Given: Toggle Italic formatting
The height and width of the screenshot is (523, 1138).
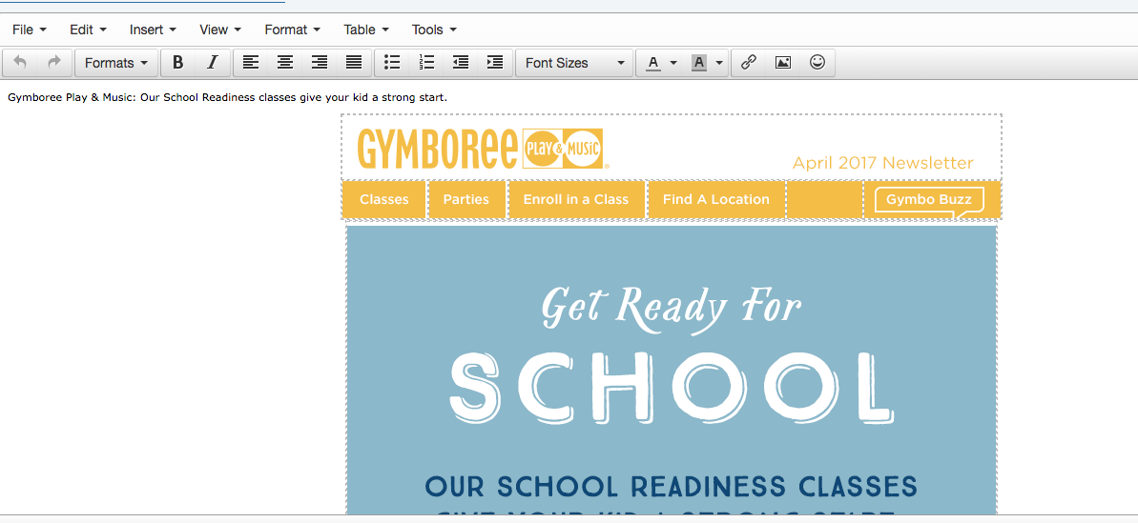Looking at the screenshot, I should pyautogui.click(x=212, y=63).
